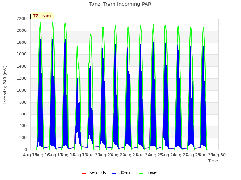Screen dimensions: 241x180
Task: Click the 'seconds' legend label
Action: [98, 172]
